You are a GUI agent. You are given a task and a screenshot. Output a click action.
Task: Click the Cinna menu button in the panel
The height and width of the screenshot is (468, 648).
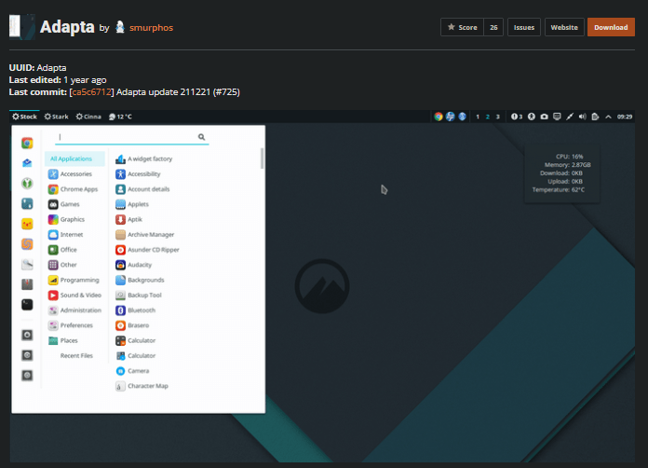88,117
